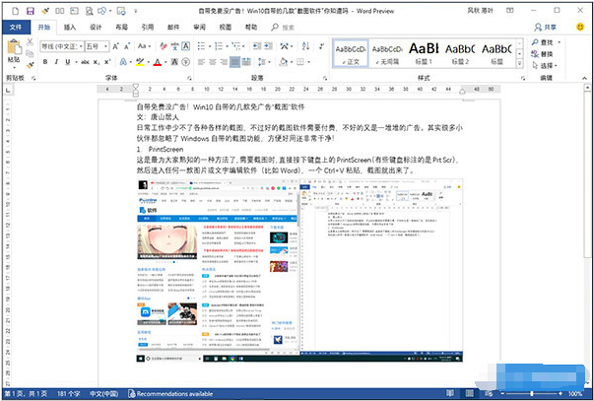The image size is (594, 401).
Task: Switch to the 插入 (Insert) ribbon tab
Action: click(x=69, y=28)
